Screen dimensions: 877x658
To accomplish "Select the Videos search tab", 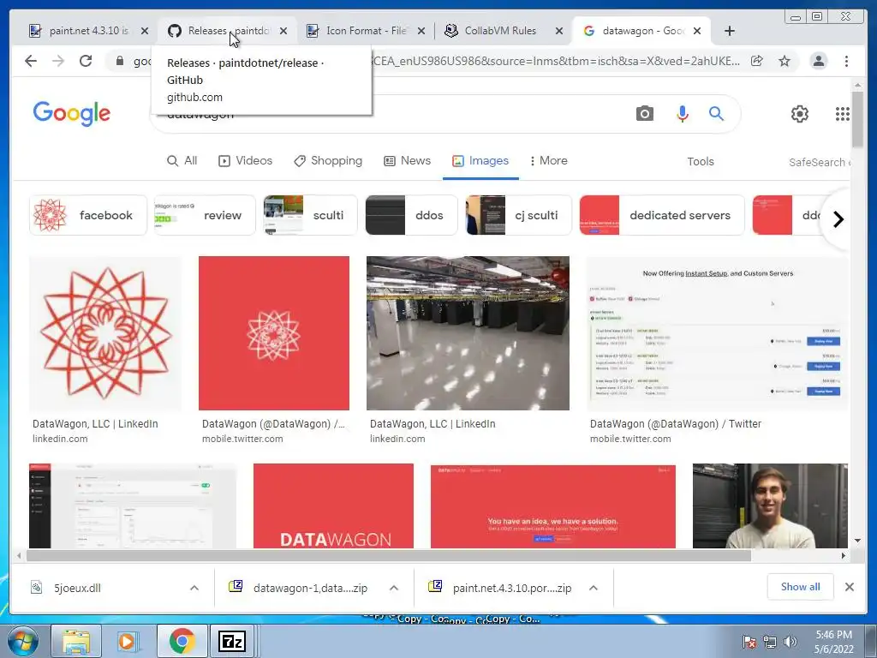I will 245,160.
